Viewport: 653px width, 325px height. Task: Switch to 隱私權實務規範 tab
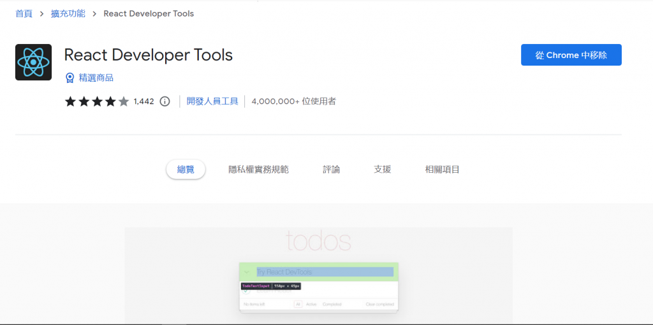coord(259,170)
